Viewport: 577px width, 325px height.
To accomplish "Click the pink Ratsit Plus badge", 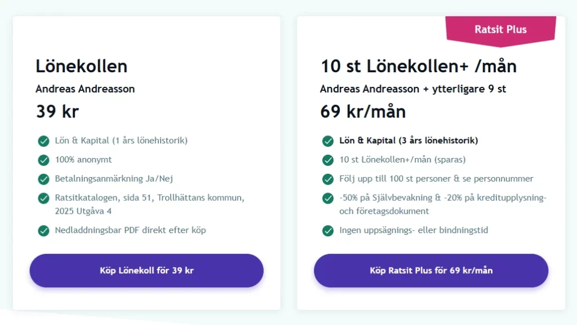I will [500, 29].
